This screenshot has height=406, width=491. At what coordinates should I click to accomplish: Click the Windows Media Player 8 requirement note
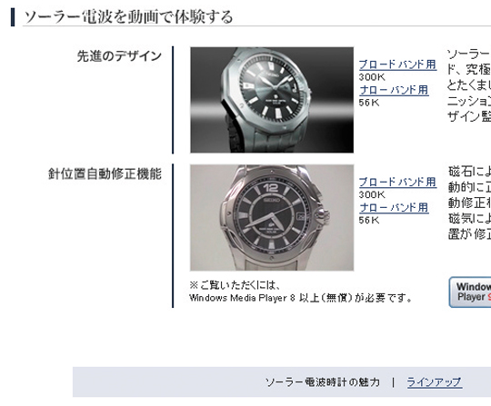coord(301,298)
